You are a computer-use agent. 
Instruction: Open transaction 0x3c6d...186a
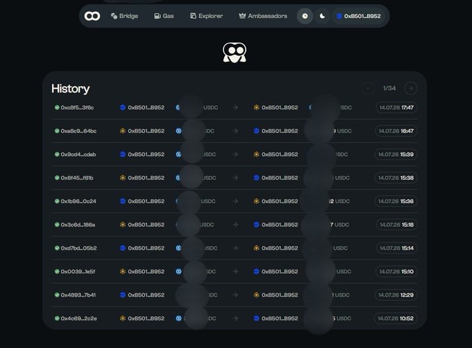coord(78,225)
